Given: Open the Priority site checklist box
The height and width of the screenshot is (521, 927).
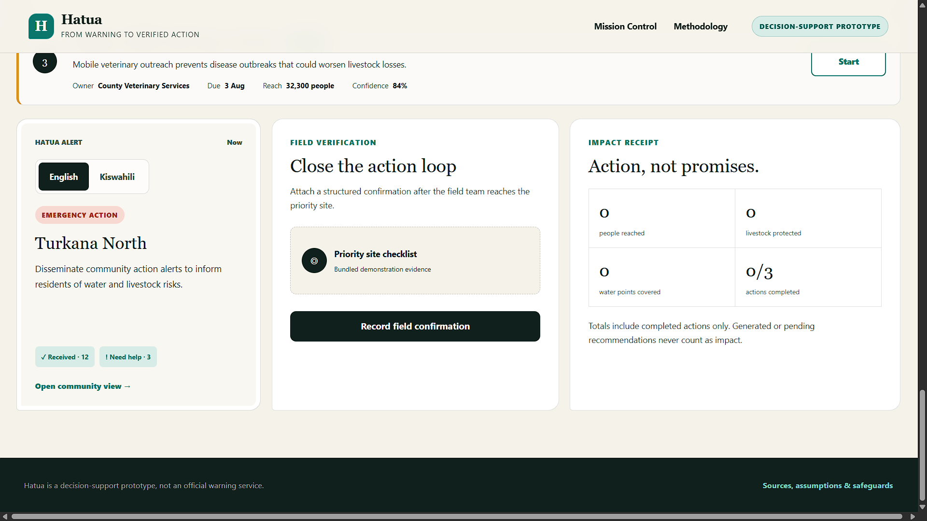Looking at the screenshot, I should tap(415, 260).
